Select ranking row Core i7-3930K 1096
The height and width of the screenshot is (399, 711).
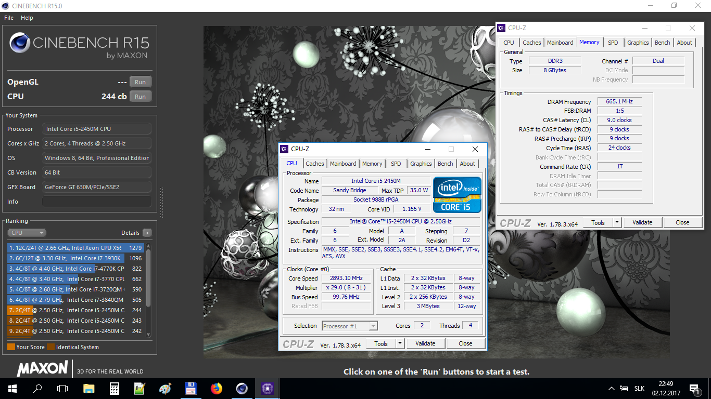(x=75, y=258)
